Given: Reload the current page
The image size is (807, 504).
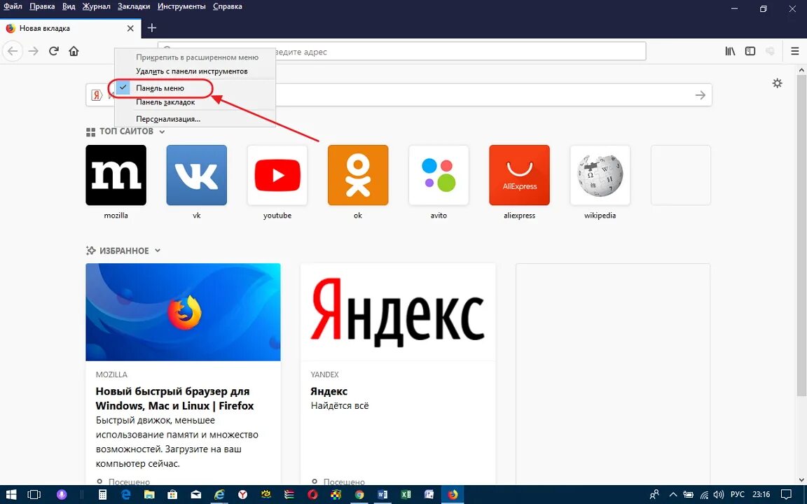Looking at the screenshot, I should pos(53,51).
